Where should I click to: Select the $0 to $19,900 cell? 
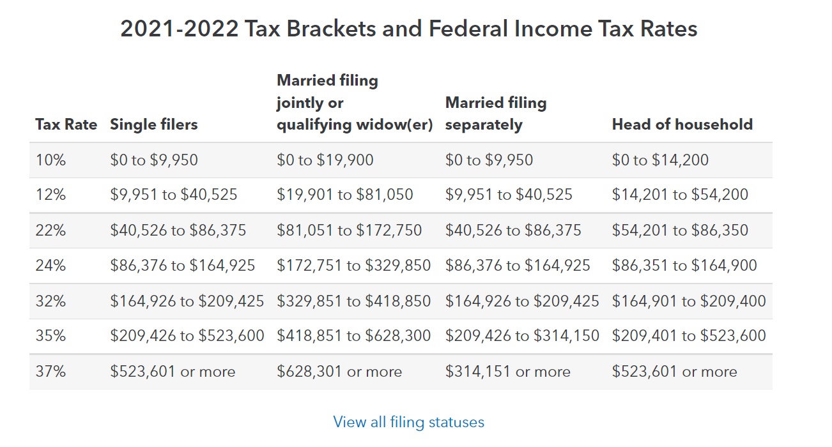point(325,160)
